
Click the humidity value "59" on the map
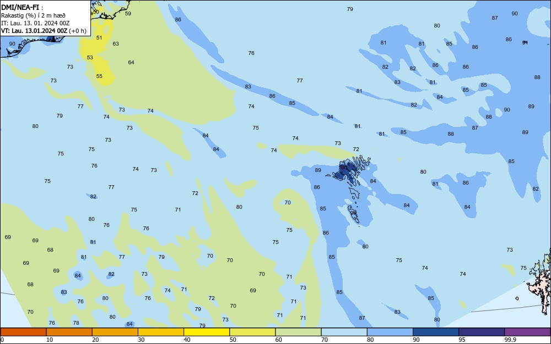coord(128,14)
